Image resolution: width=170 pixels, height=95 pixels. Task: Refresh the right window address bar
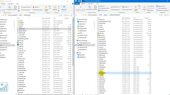point(161,15)
